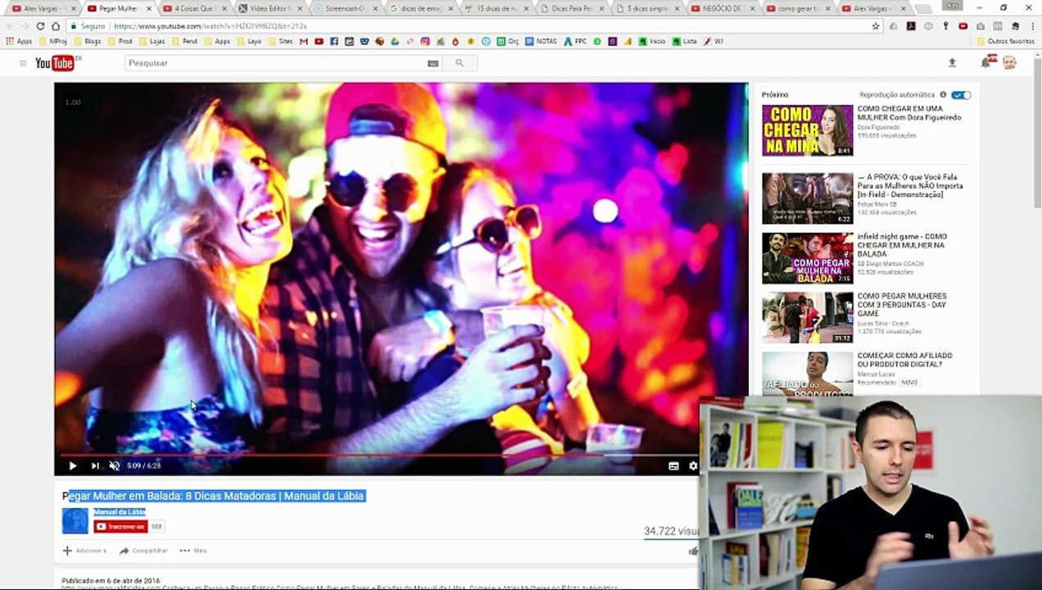Open YouTube notifications bell
This screenshot has width=1042, height=590.
point(985,62)
